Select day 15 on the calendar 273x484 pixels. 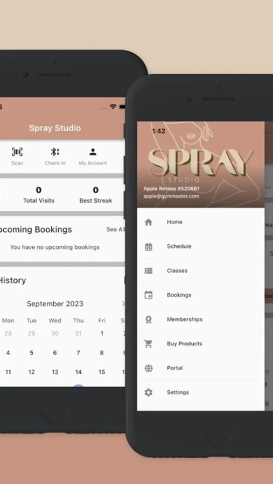pos(102,372)
